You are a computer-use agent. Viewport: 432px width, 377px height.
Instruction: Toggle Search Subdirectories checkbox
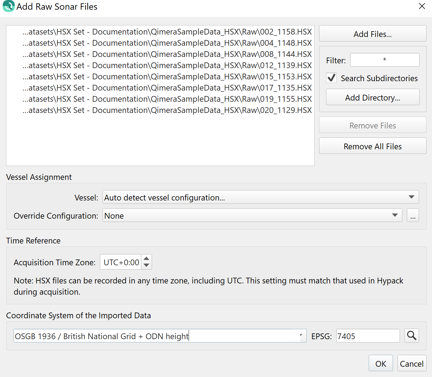coord(331,78)
